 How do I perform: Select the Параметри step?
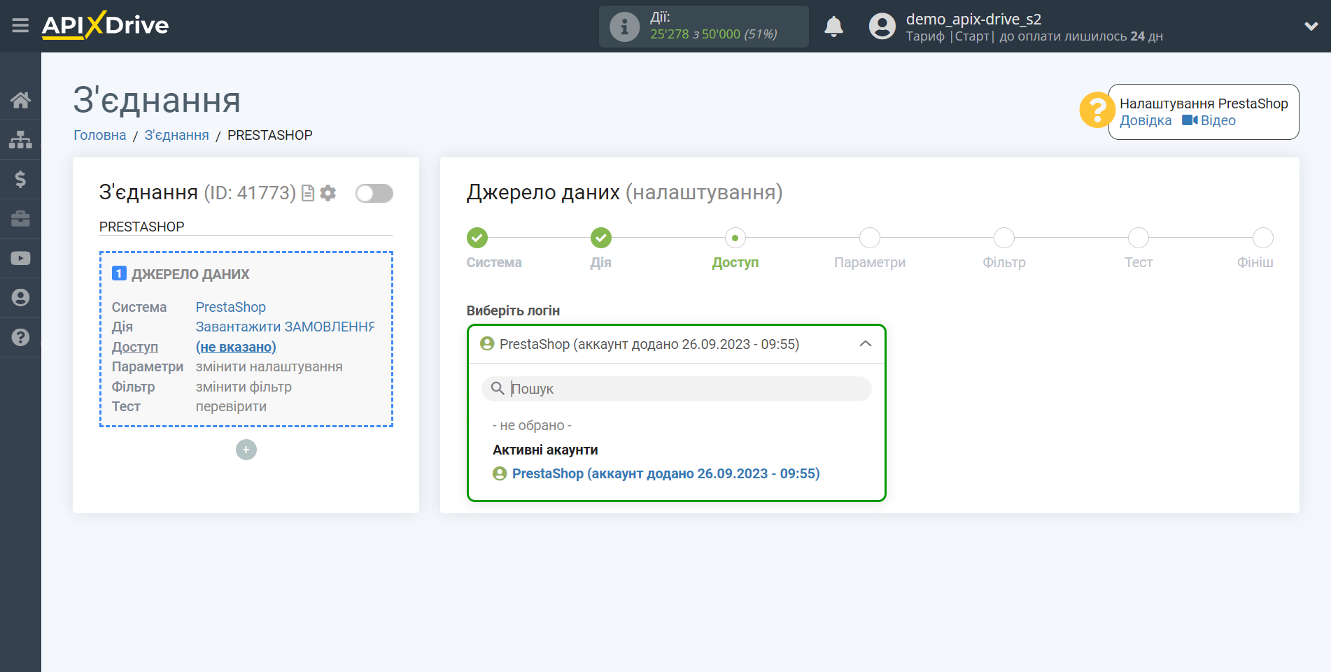point(869,238)
